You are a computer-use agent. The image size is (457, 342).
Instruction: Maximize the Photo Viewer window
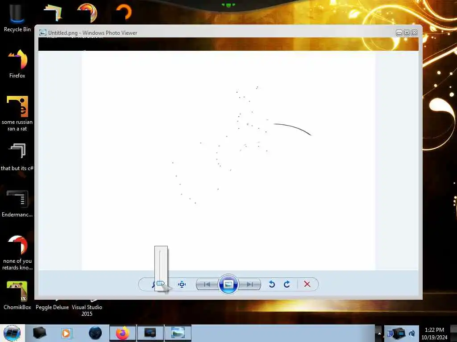407,33
